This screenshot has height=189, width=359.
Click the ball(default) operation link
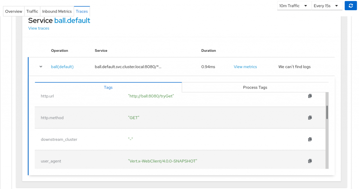(x=62, y=66)
